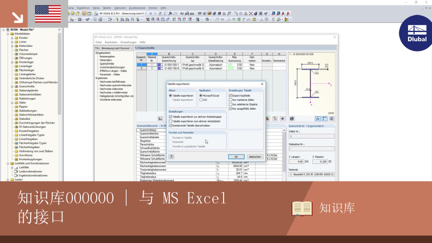Open the Einstellungen menu in RF-STAHL
Screen dimensions: 432x243
pyautogui.click(x=128, y=43)
